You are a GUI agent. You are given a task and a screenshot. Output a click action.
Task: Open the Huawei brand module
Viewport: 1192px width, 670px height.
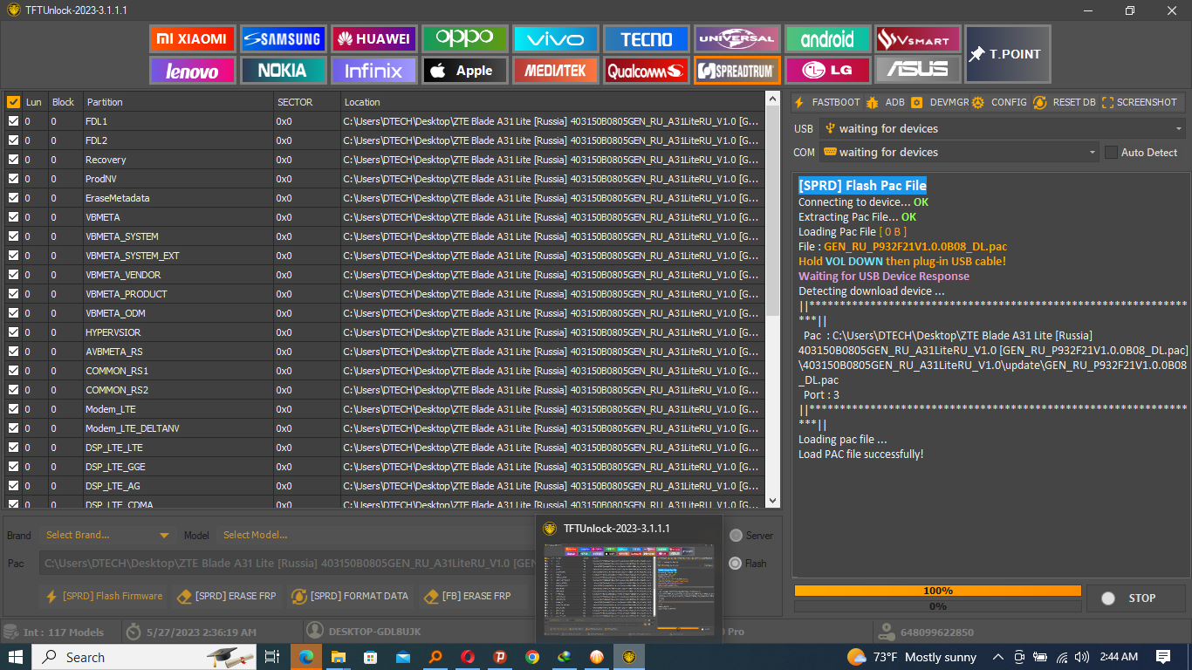373,39
